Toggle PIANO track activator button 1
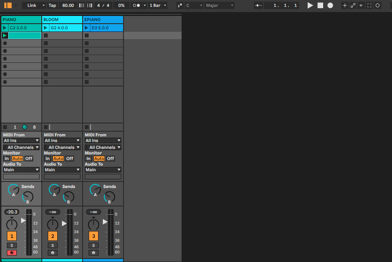Viewport: 392px width, 262px height. (12, 236)
